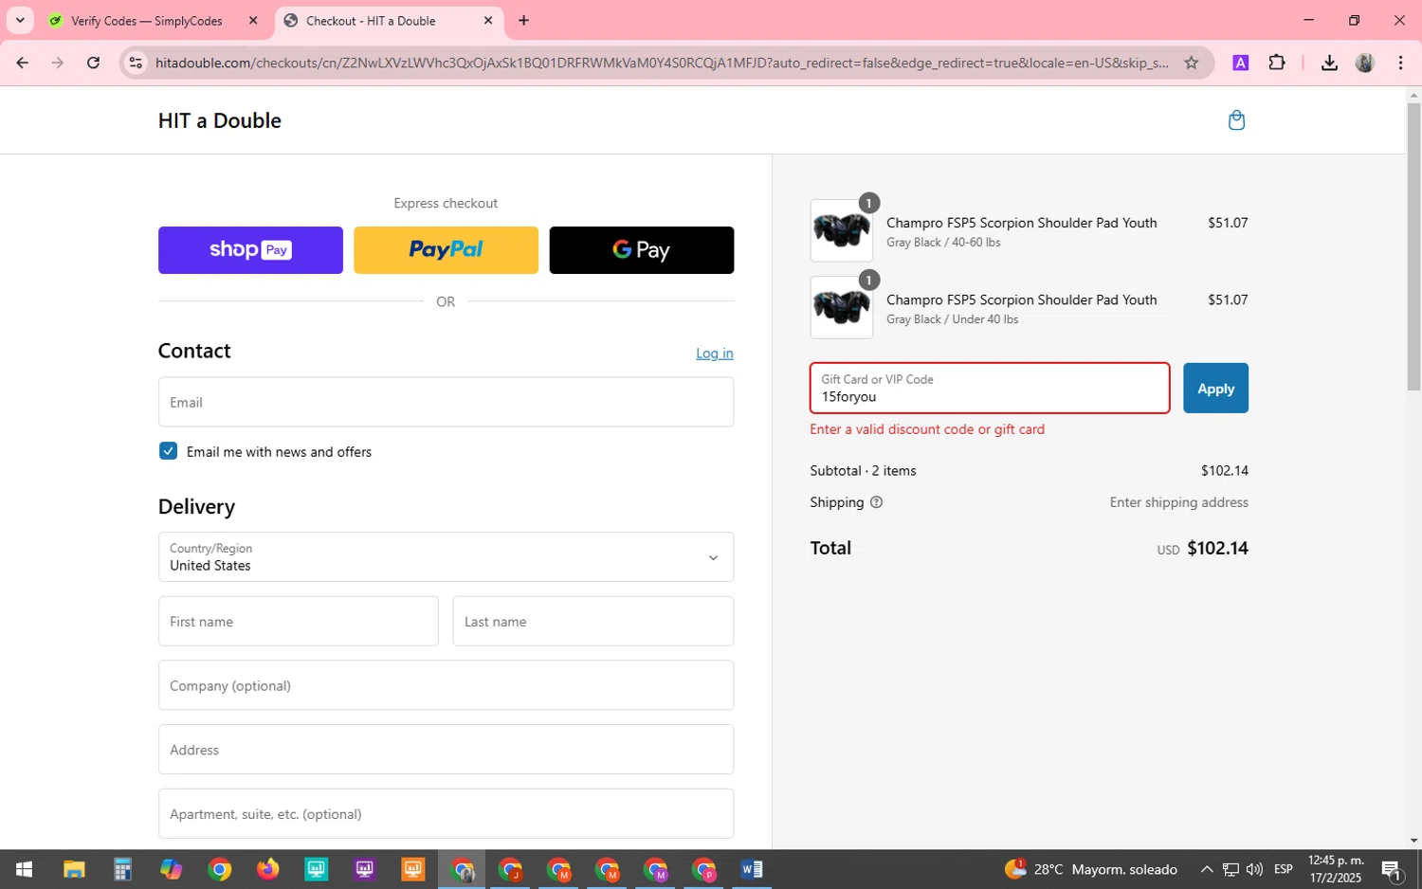Reload the checkout page
Image resolution: width=1422 pixels, height=889 pixels.
(x=93, y=63)
